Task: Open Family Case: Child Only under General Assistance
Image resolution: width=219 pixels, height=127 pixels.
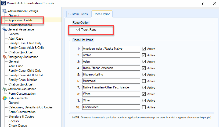Action: pos(25,43)
